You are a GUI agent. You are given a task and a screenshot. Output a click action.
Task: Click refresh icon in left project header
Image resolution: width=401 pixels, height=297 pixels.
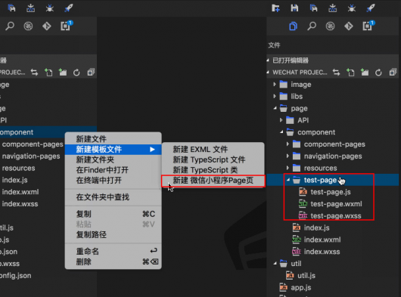pyautogui.click(x=76, y=73)
